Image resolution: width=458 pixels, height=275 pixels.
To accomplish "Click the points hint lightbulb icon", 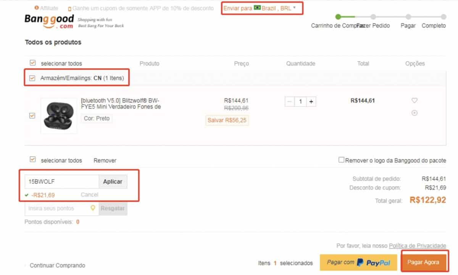I will 92,208.
